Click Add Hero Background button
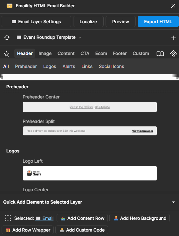 (x=140, y=218)
